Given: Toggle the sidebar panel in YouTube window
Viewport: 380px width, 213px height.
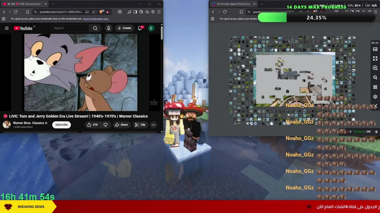Looking at the screenshot, I should click(x=135, y=12).
